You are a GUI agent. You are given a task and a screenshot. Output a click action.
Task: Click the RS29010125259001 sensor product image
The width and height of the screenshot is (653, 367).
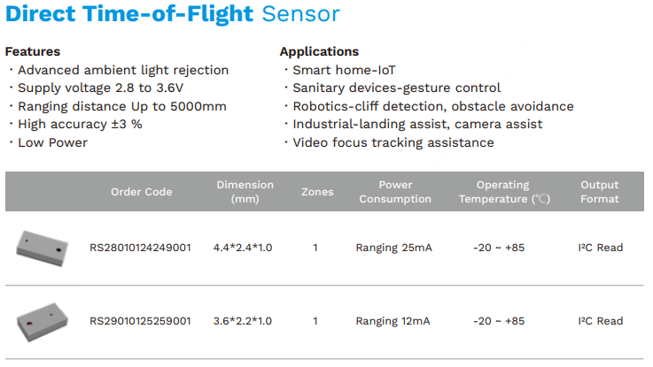(x=43, y=319)
